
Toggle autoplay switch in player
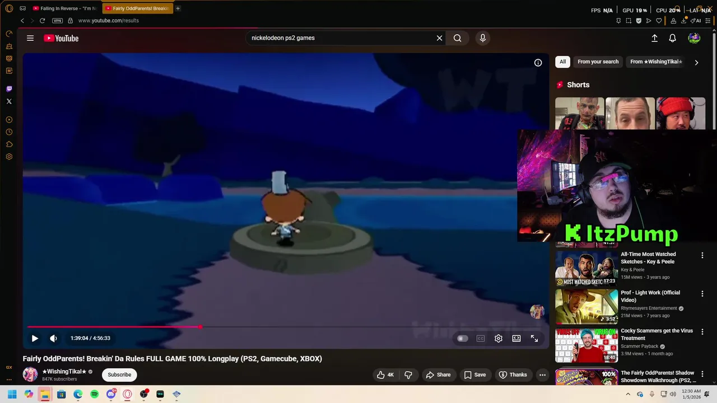click(462, 338)
